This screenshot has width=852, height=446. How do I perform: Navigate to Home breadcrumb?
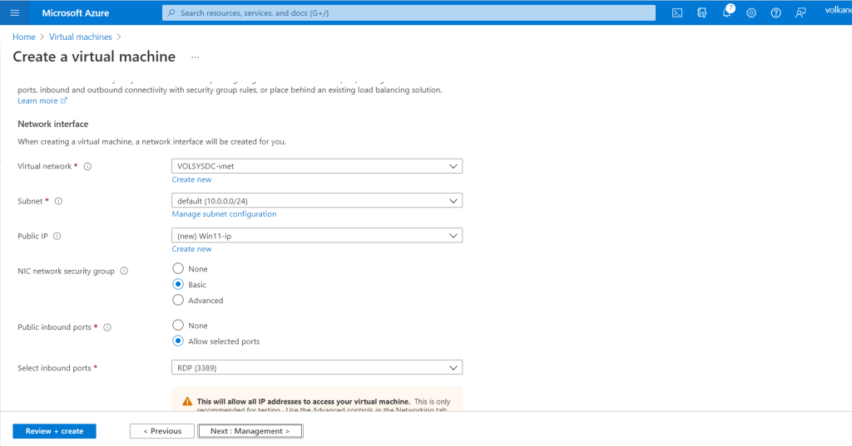pos(24,37)
